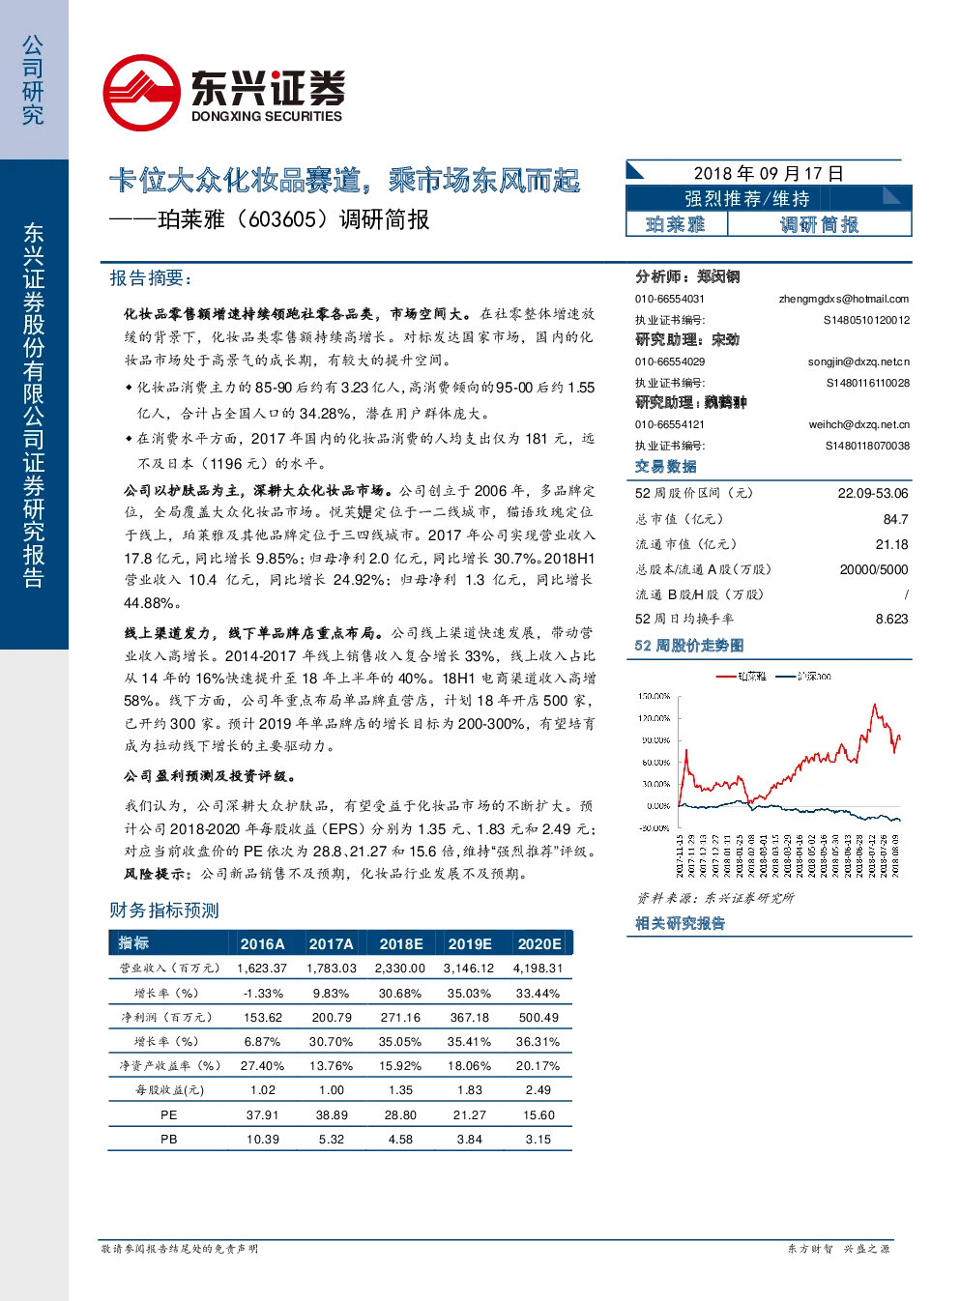Screen dimensions: 960x1301
Task: Click the share count value 20000/5000
Action: click(874, 569)
